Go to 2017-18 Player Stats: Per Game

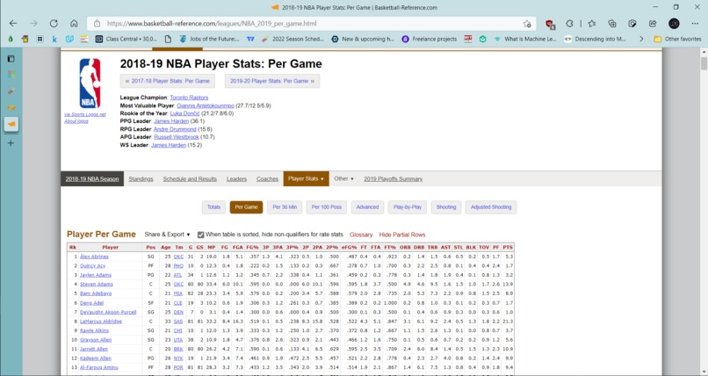coord(168,81)
